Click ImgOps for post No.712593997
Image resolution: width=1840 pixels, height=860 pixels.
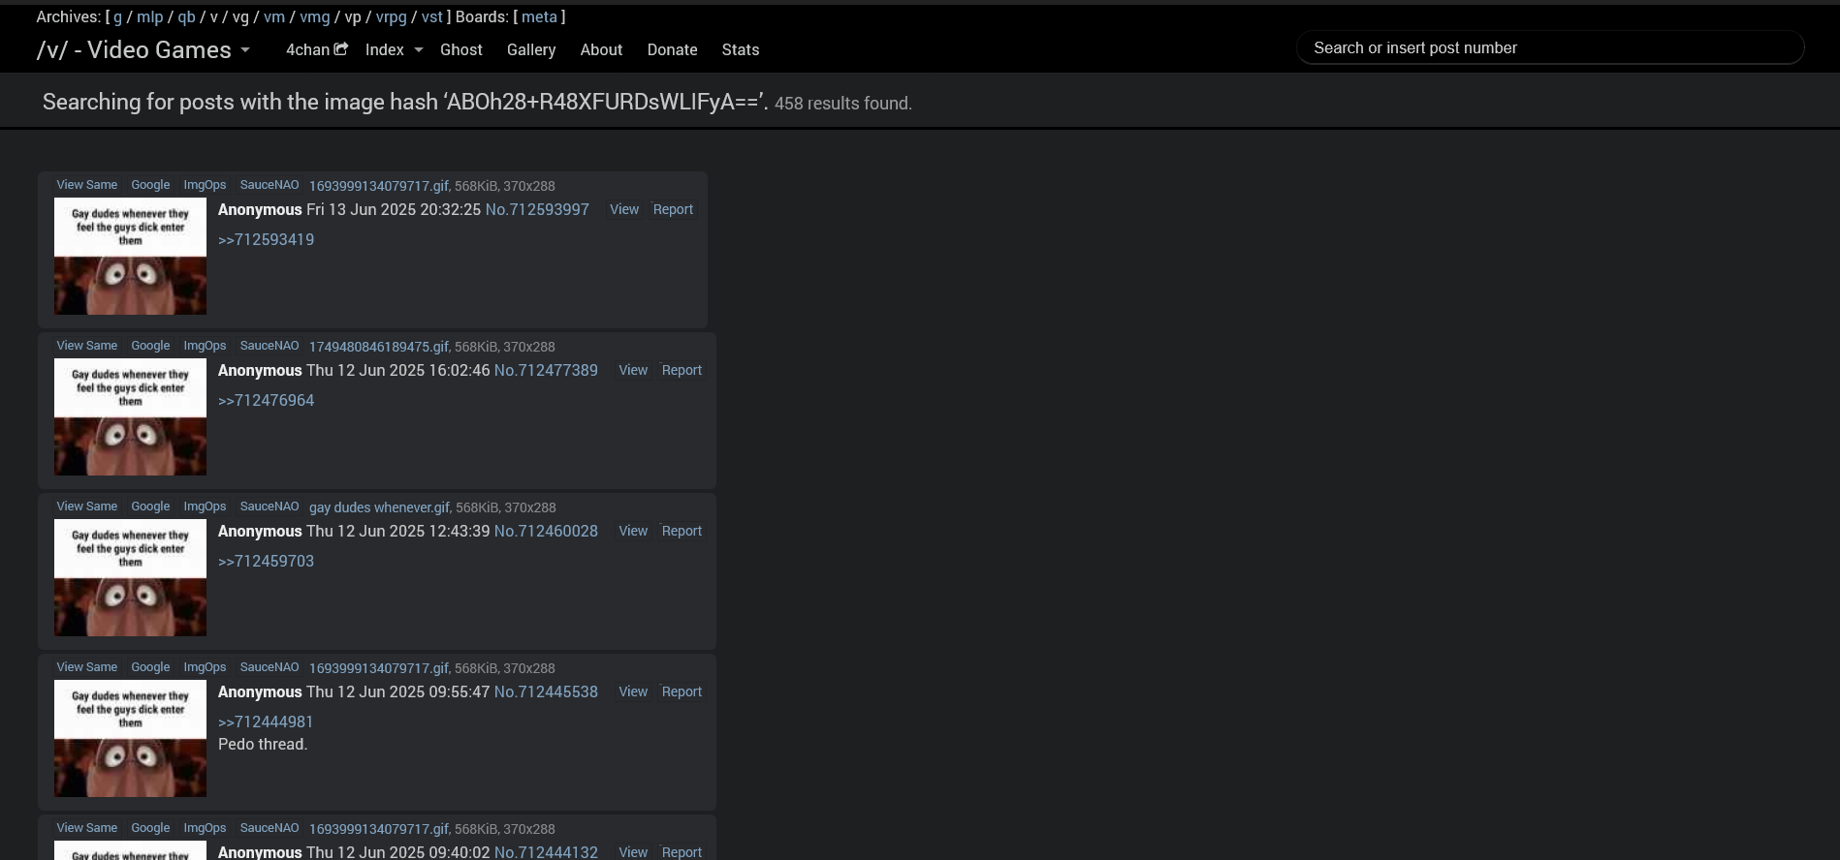(205, 185)
